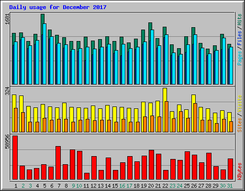
Task: Click the KBytes legend label
Action: click(x=240, y=171)
